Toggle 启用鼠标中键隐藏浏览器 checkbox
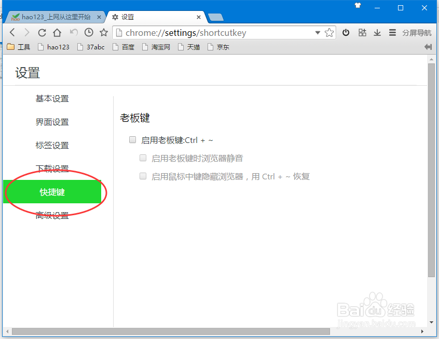This screenshot has height=339, width=439. pyautogui.click(x=143, y=176)
